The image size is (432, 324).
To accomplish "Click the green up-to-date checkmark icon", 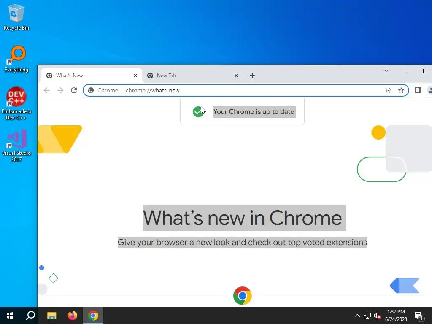I will 198,111.
